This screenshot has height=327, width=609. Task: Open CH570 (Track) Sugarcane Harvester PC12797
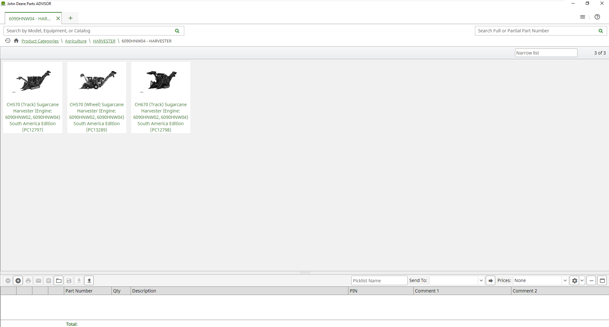tap(33, 117)
